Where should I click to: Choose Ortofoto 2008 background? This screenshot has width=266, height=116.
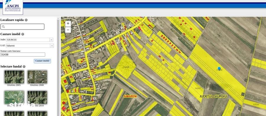37,77
